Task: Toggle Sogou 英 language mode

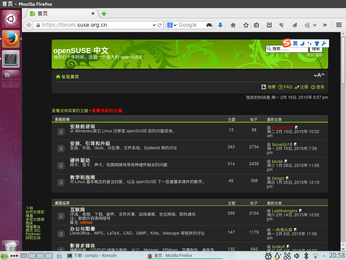Action: (x=295, y=43)
